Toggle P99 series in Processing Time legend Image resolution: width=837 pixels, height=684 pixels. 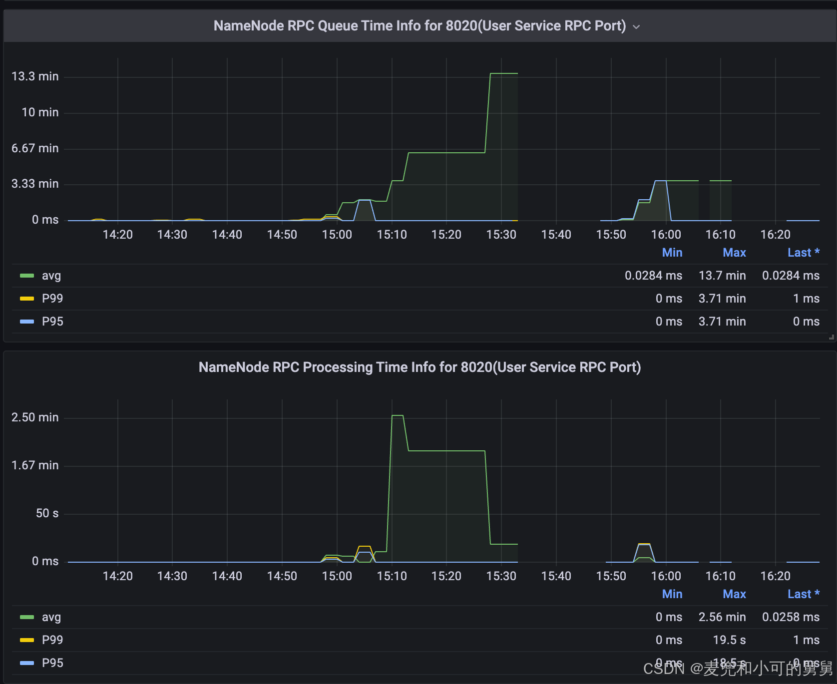click(52, 640)
